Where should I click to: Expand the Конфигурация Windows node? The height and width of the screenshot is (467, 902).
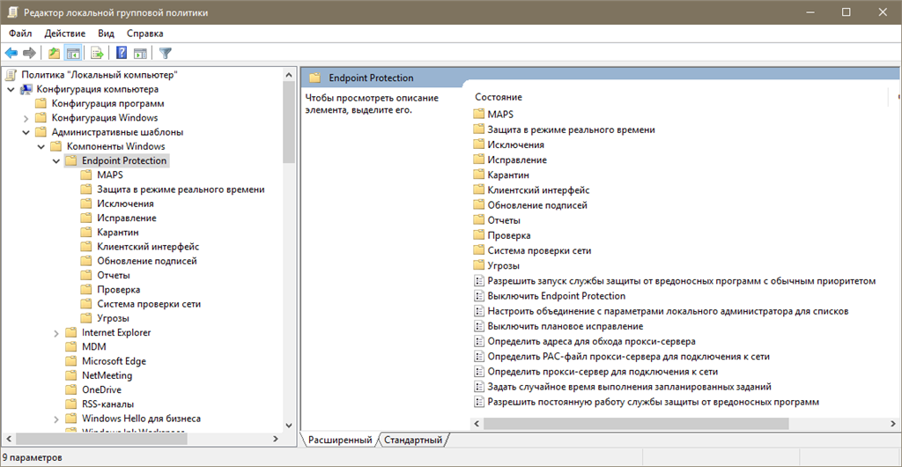26,118
